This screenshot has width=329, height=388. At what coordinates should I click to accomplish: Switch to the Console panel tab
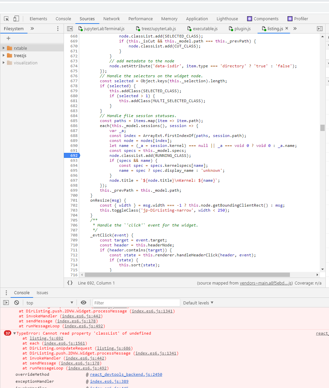(x=63, y=19)
